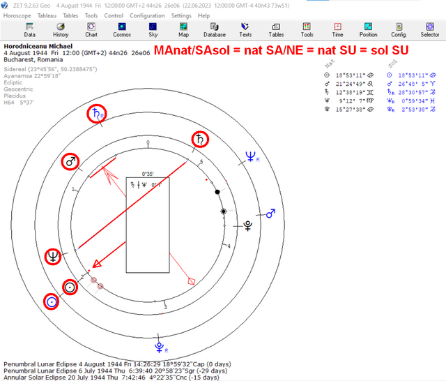446x381 pixels.
Task: Open the Settings menu
Action: coord(182,15)
